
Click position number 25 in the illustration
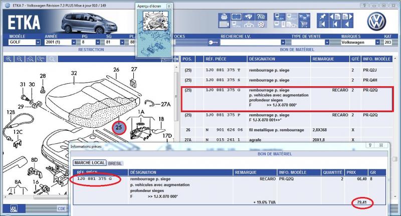[119, 127]
